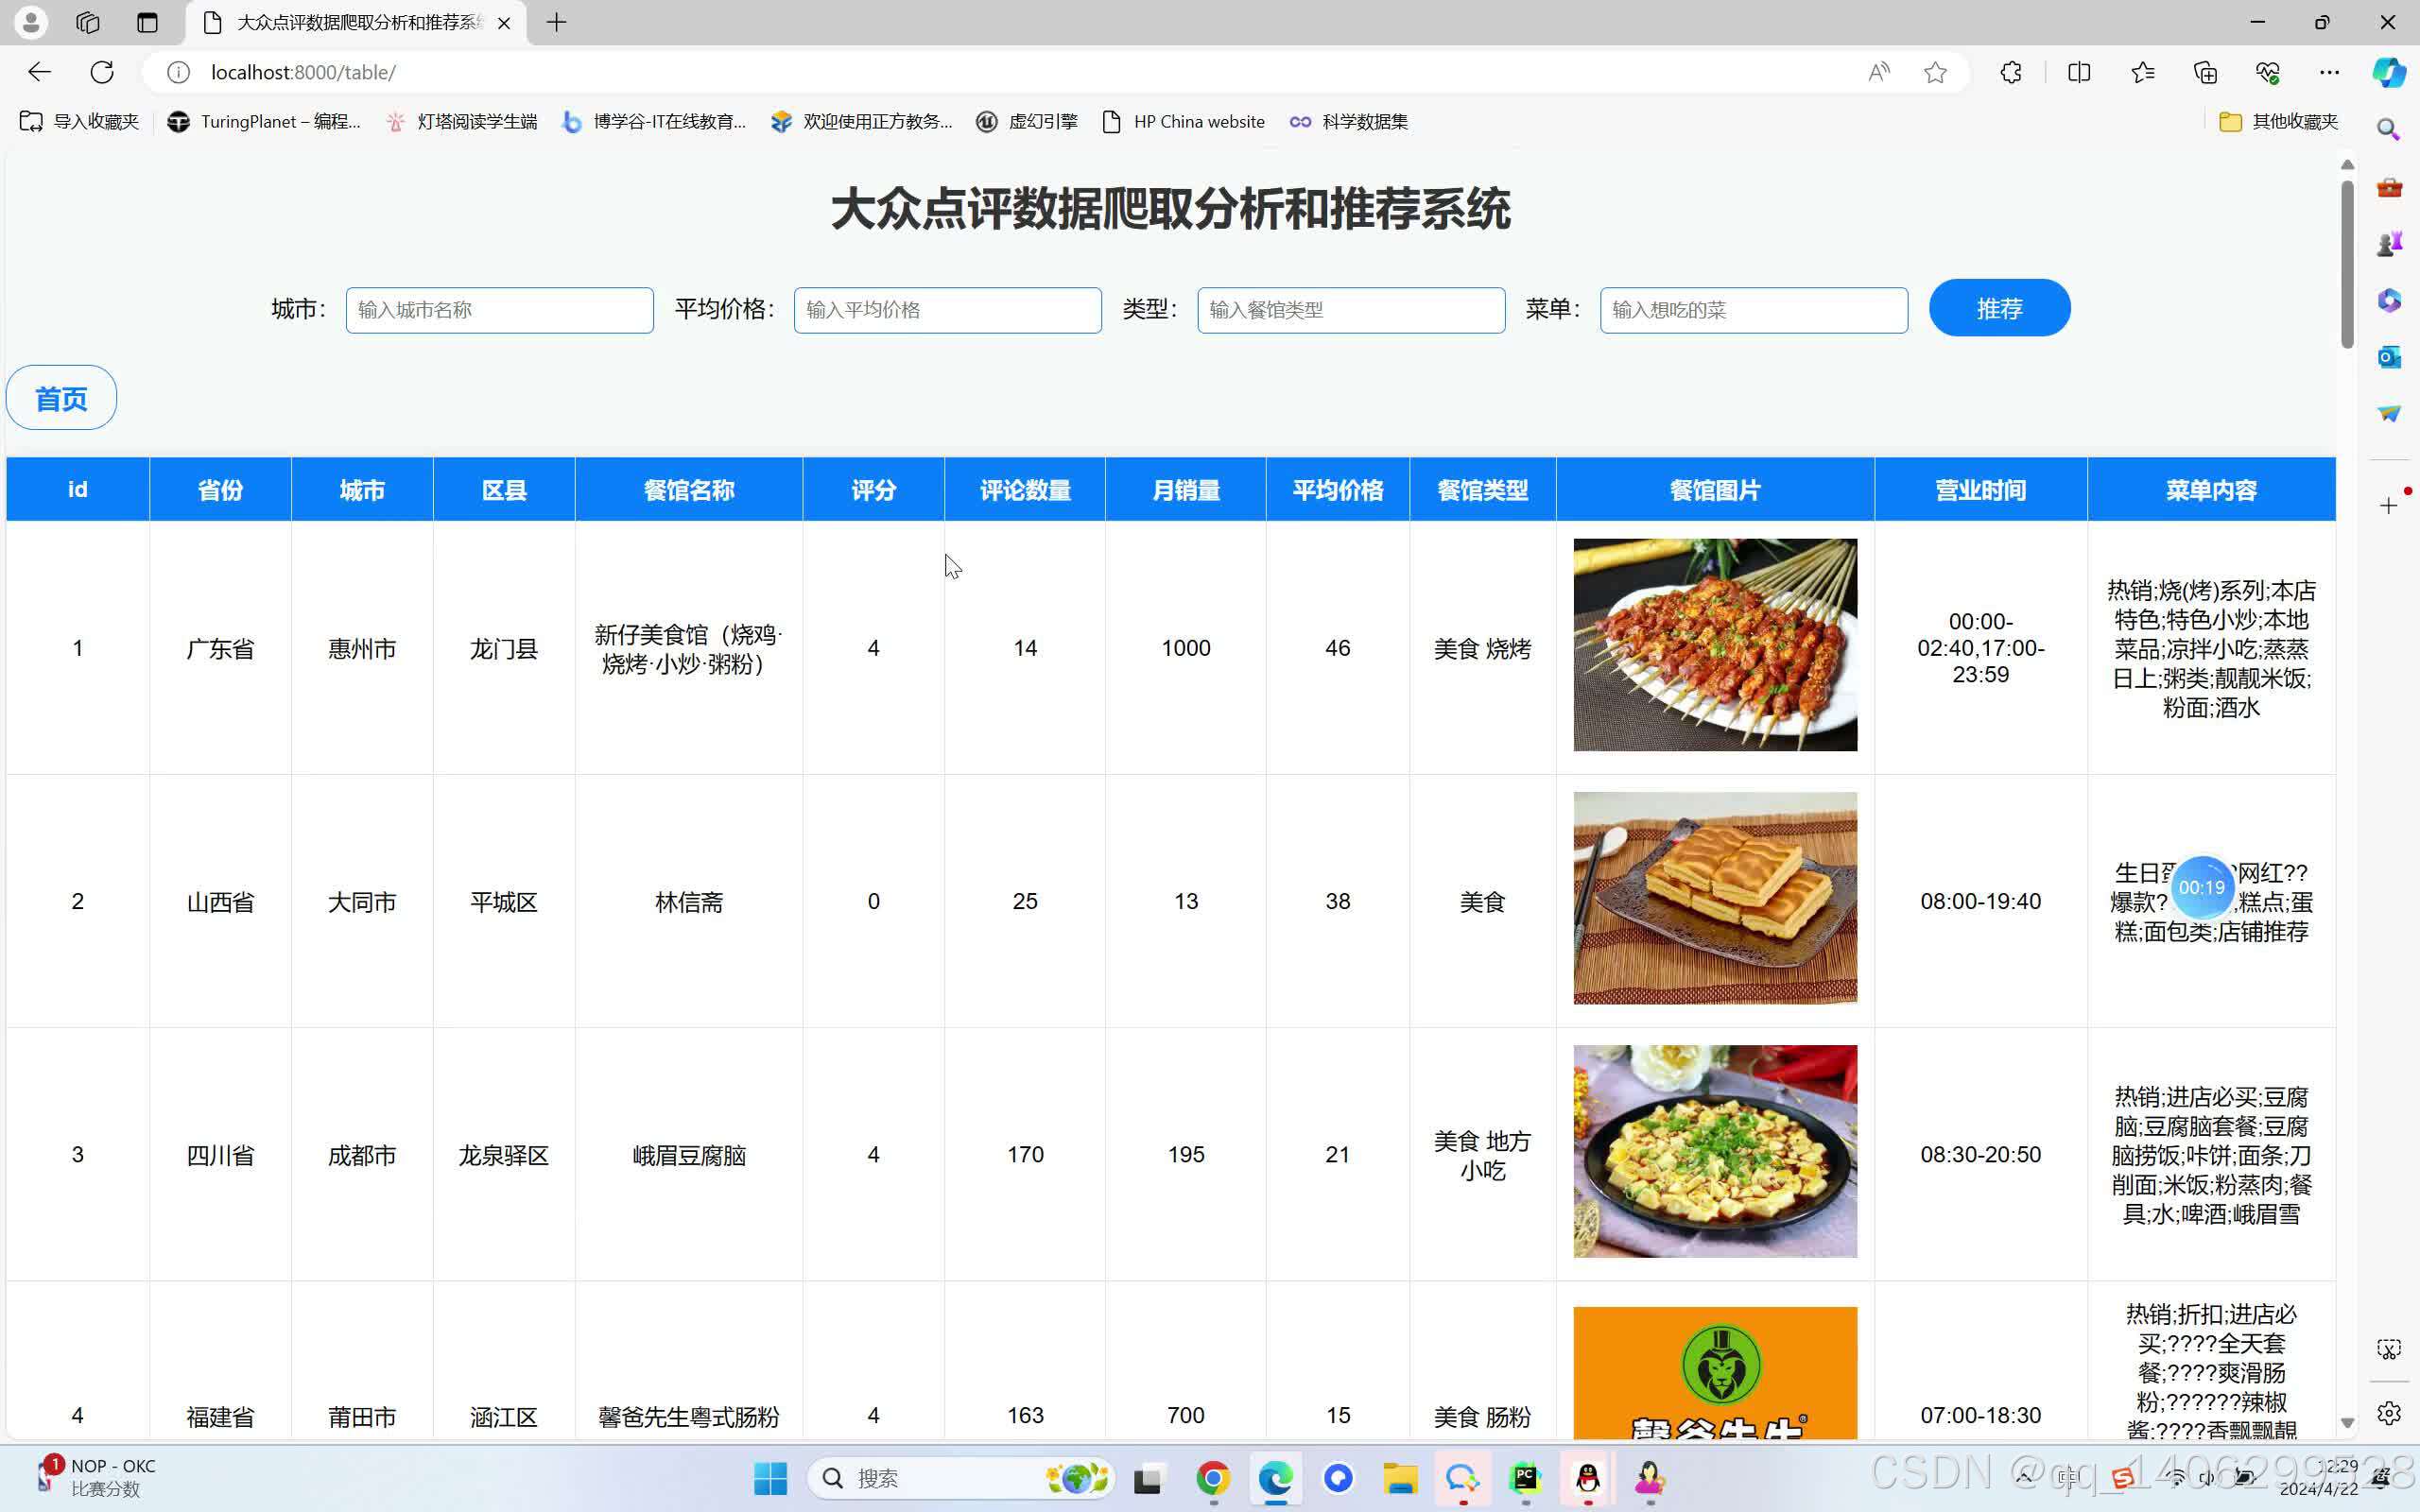Click the sidebar search magnifier icon
2420x1512 pixels.
tap(2389, 130)
